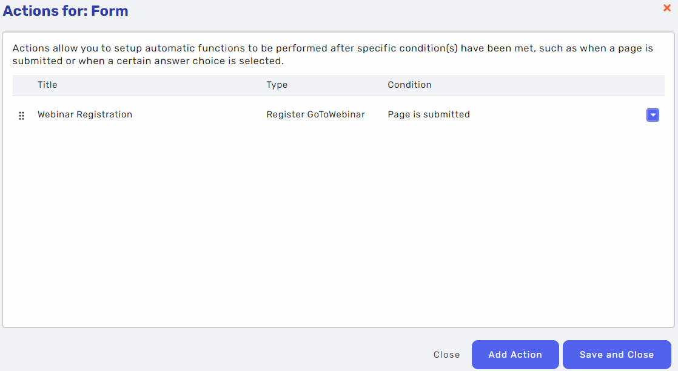This screenshot has height=371, width=678.
Task: Click blank header cell above the drag handle
Action: point(21,85)
